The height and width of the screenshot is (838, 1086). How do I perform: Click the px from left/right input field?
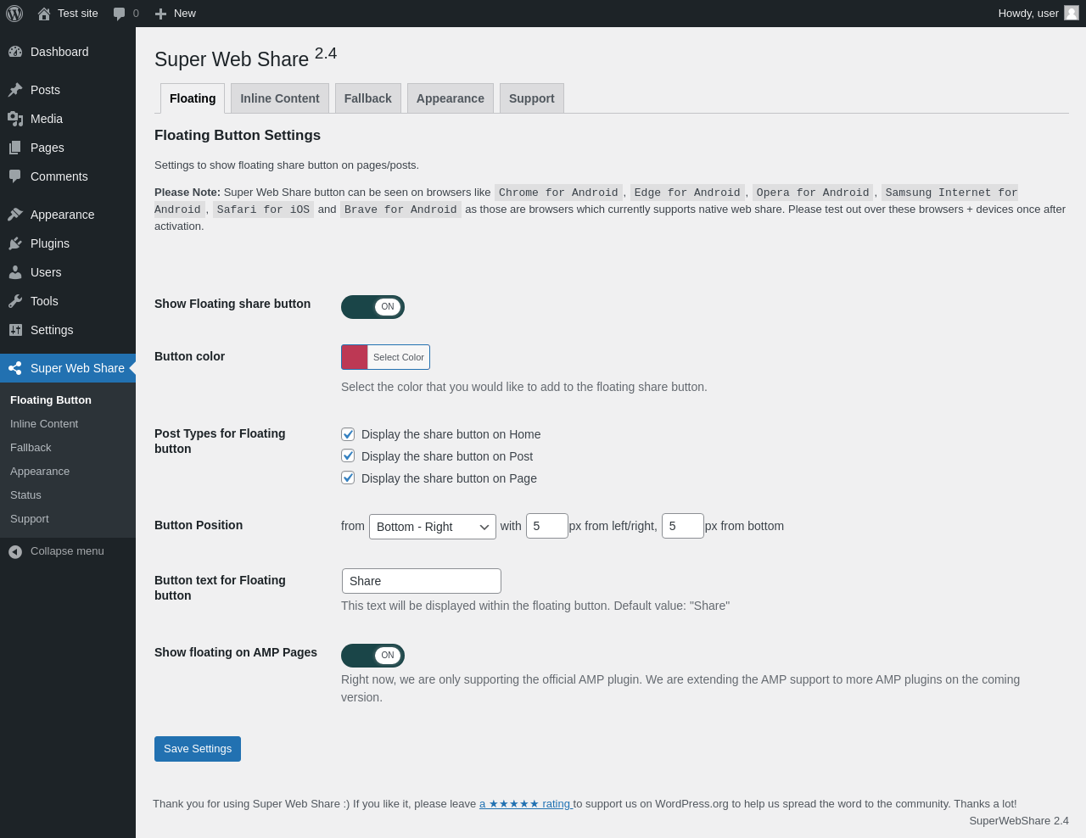(547, 526)
